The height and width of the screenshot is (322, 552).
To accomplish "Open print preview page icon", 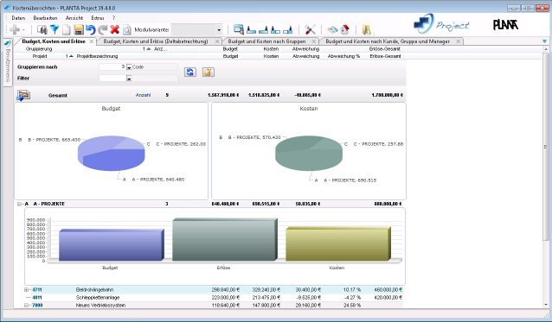I will click(126, 30).
